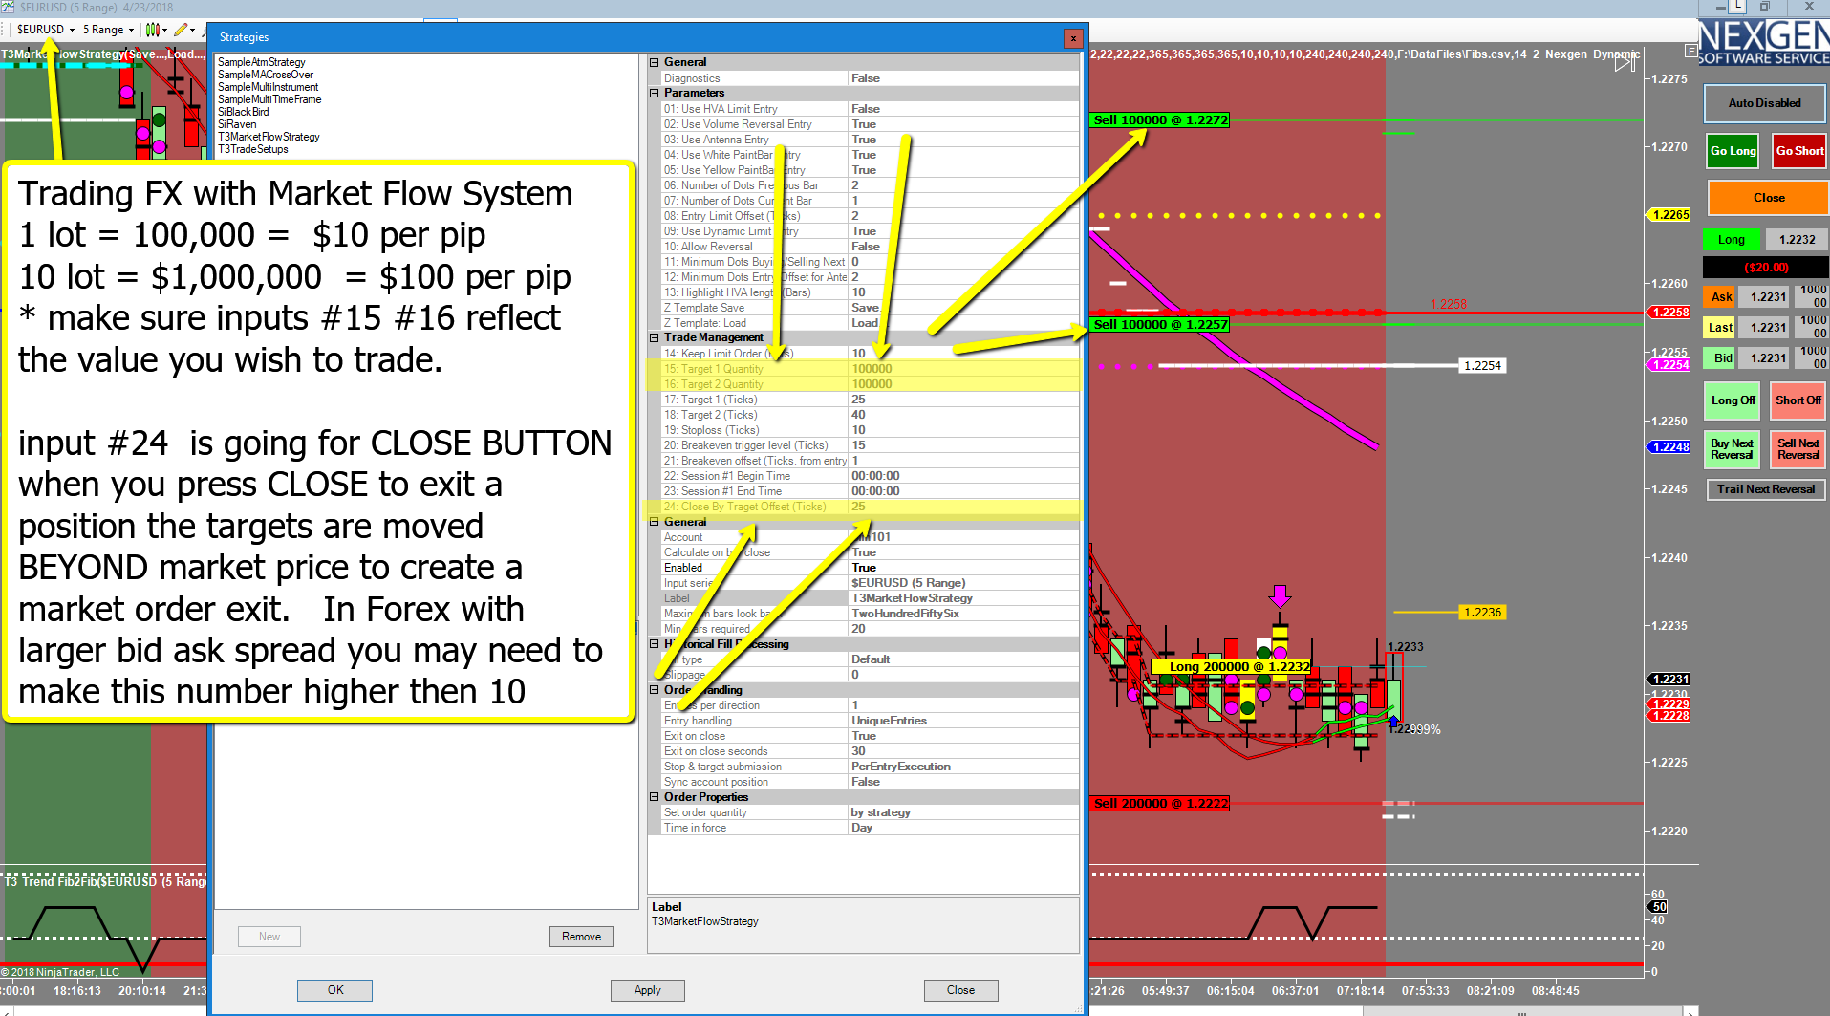Screen dimensions: 1830x1016
Task: Click Apply in the Strategies dialog
Action: [647, 990]
